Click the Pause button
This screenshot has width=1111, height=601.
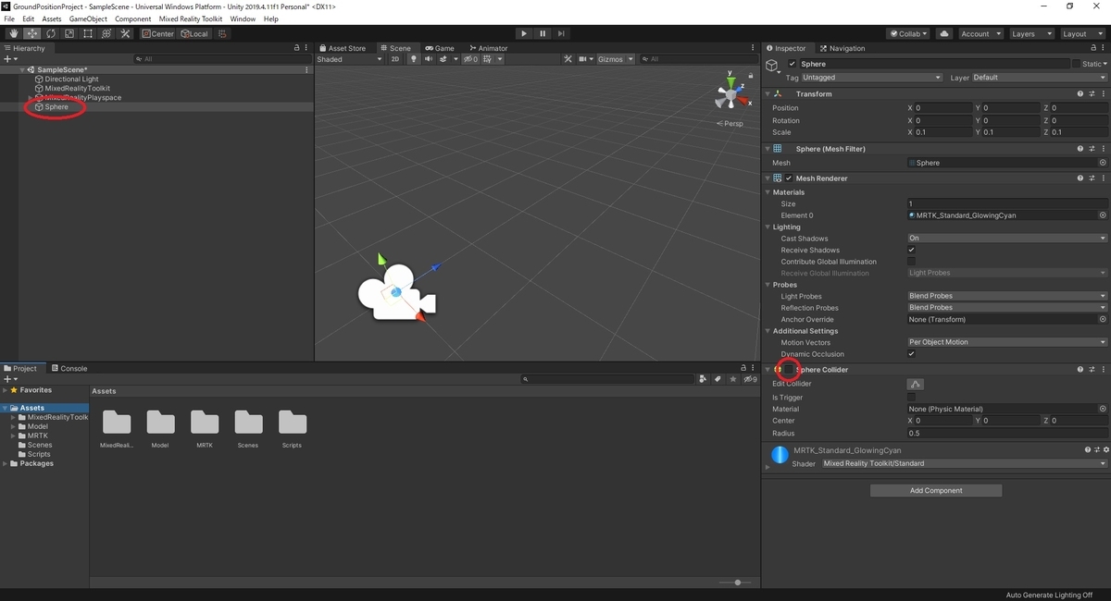click(543, 33)
